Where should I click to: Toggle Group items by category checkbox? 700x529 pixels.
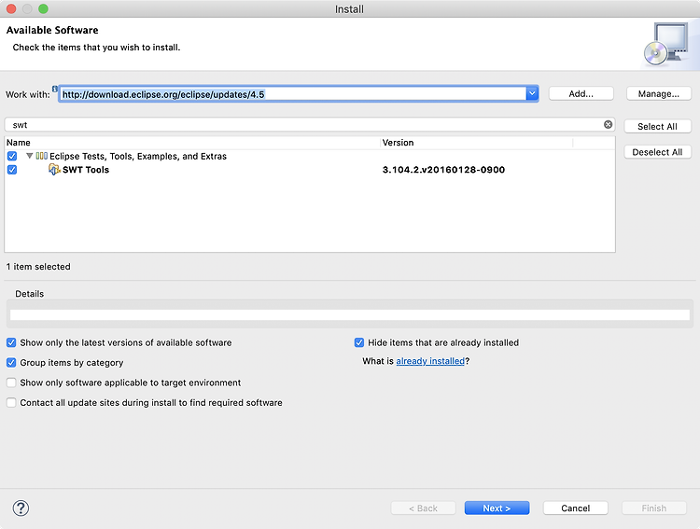[x=11, y=363]
